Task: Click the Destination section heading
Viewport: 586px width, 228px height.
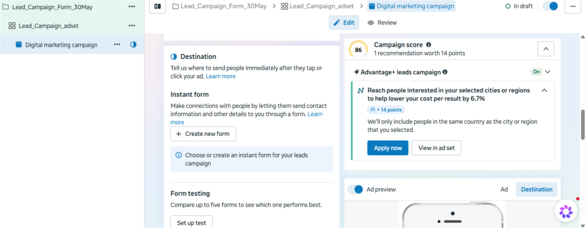Action: point(198,57)
